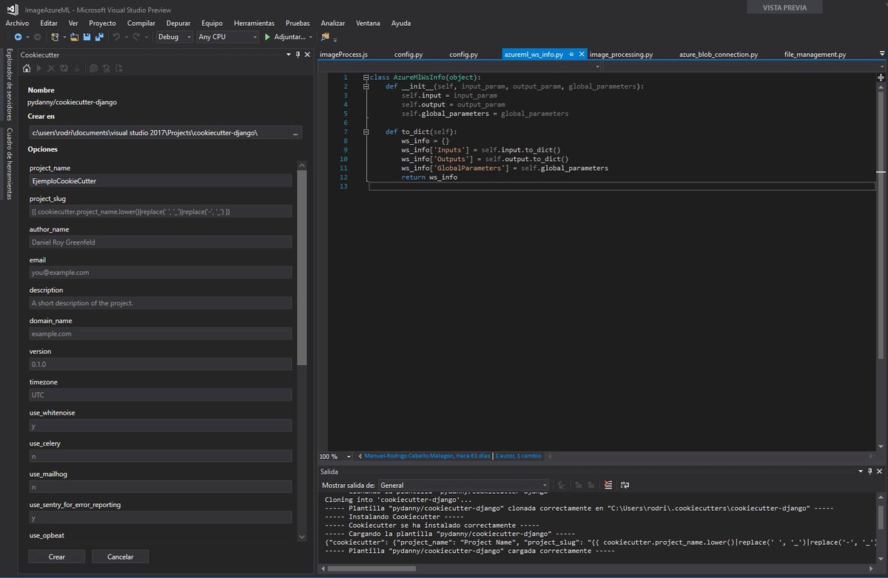Click the author_name input field
This screenshot has height=578, width=888.
coord(161,242)
